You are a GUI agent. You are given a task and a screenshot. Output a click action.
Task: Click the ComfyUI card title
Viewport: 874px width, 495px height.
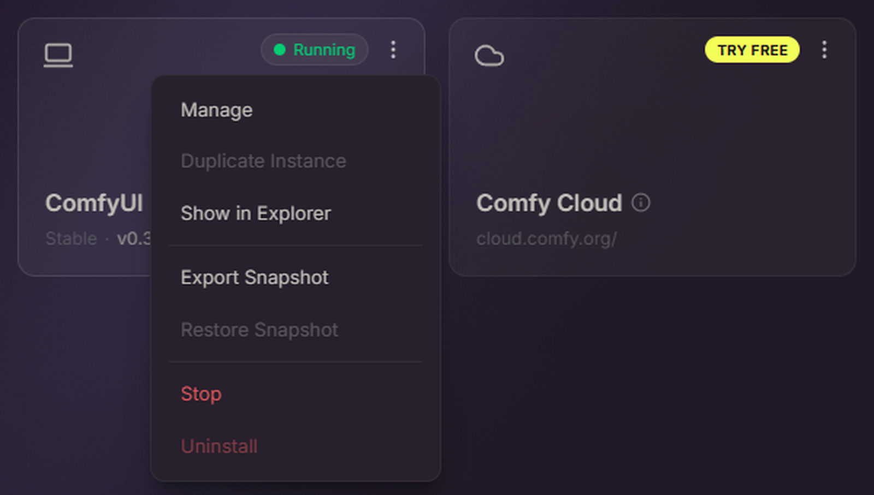(x=94, y=203)
